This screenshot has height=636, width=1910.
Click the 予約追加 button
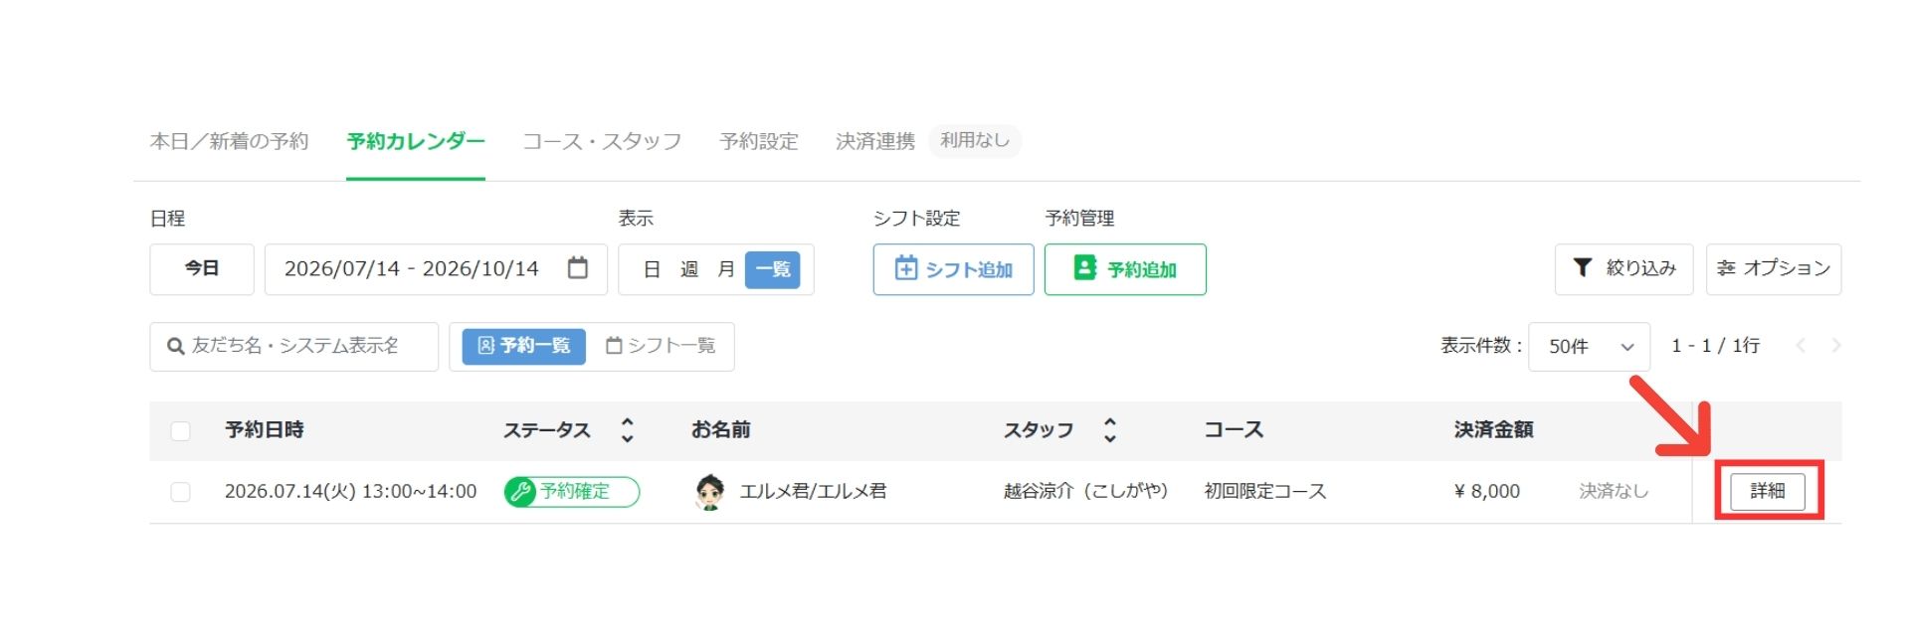click(x=1125, y=269)
